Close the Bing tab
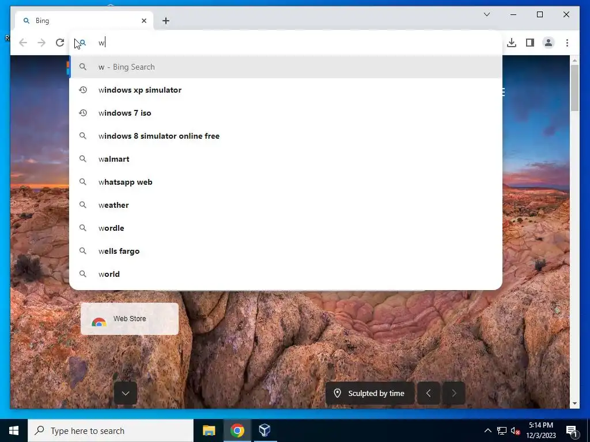 click(143, 21)
